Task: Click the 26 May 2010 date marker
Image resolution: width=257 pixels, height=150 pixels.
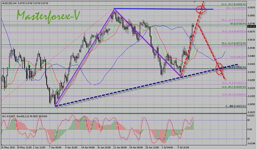Action: (x=8, y=147)
